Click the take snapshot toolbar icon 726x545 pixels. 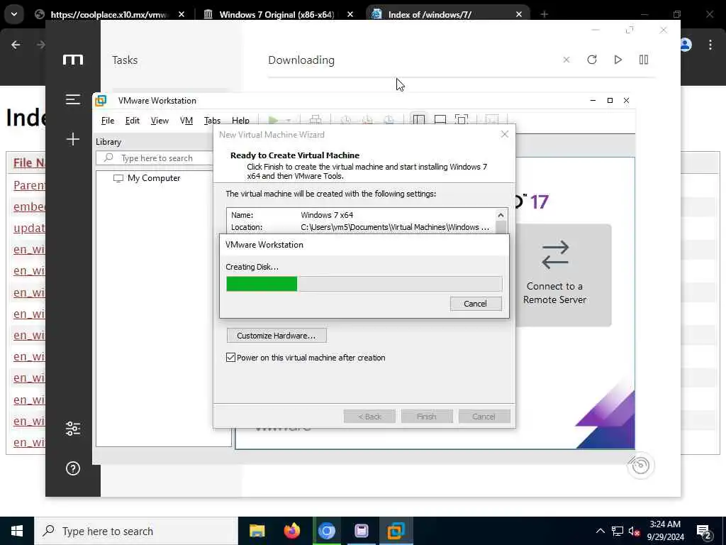345,120
